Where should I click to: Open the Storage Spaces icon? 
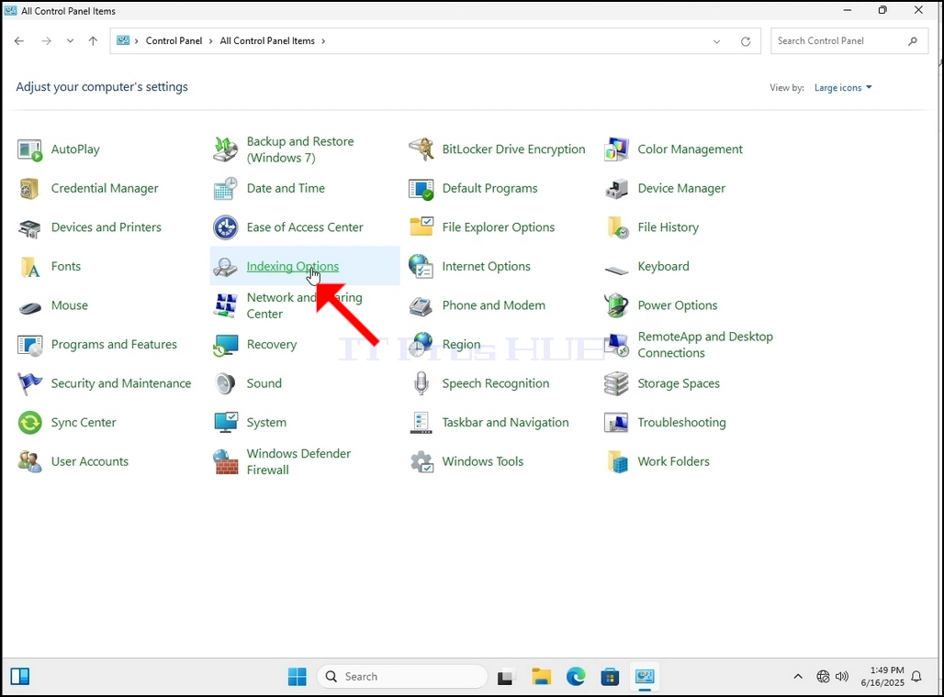(x=616, y=383)
